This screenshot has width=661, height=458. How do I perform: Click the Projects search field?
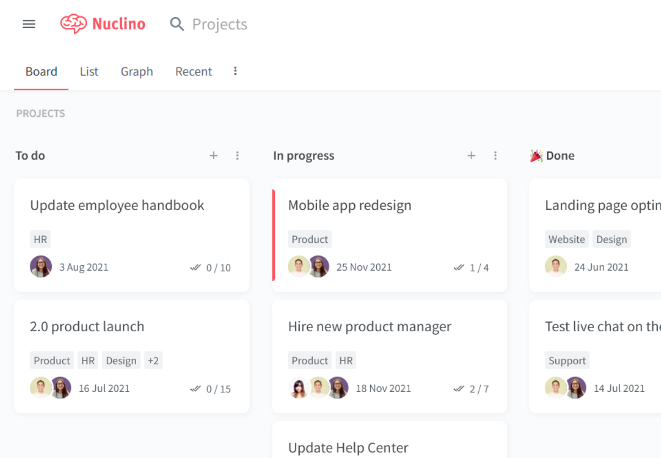pyautogui.click(x=220, y=24)
